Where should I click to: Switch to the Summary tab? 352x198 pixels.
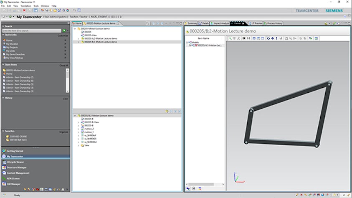click(x=190, y=23)
